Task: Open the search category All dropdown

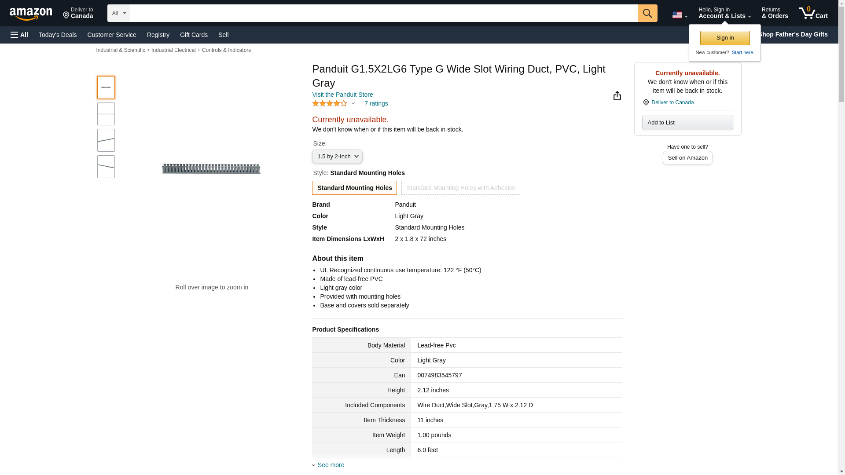Action: (x=118, y=13)
